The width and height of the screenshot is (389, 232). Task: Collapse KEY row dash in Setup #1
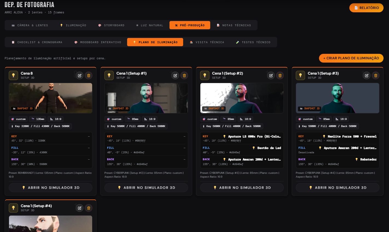point(185,136)
